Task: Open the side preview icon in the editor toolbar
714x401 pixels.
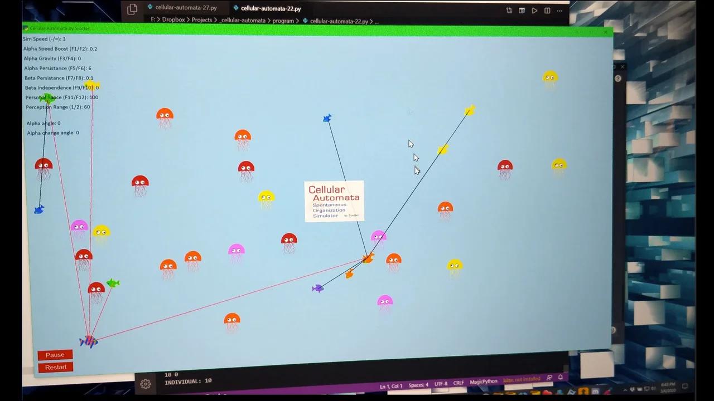Action: (522, 10)
